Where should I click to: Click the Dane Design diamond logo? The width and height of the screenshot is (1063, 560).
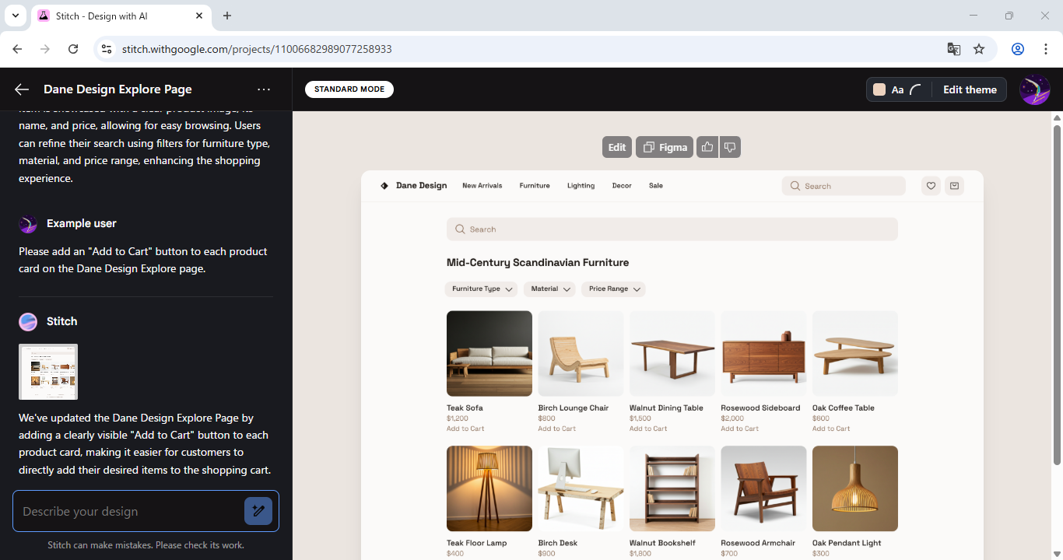coord(384,186)
